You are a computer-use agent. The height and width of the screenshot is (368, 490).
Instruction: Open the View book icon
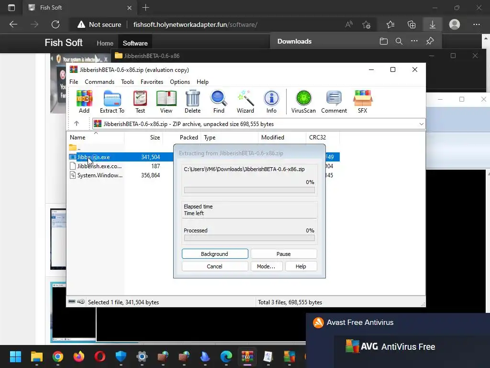(x=166, y=102)
